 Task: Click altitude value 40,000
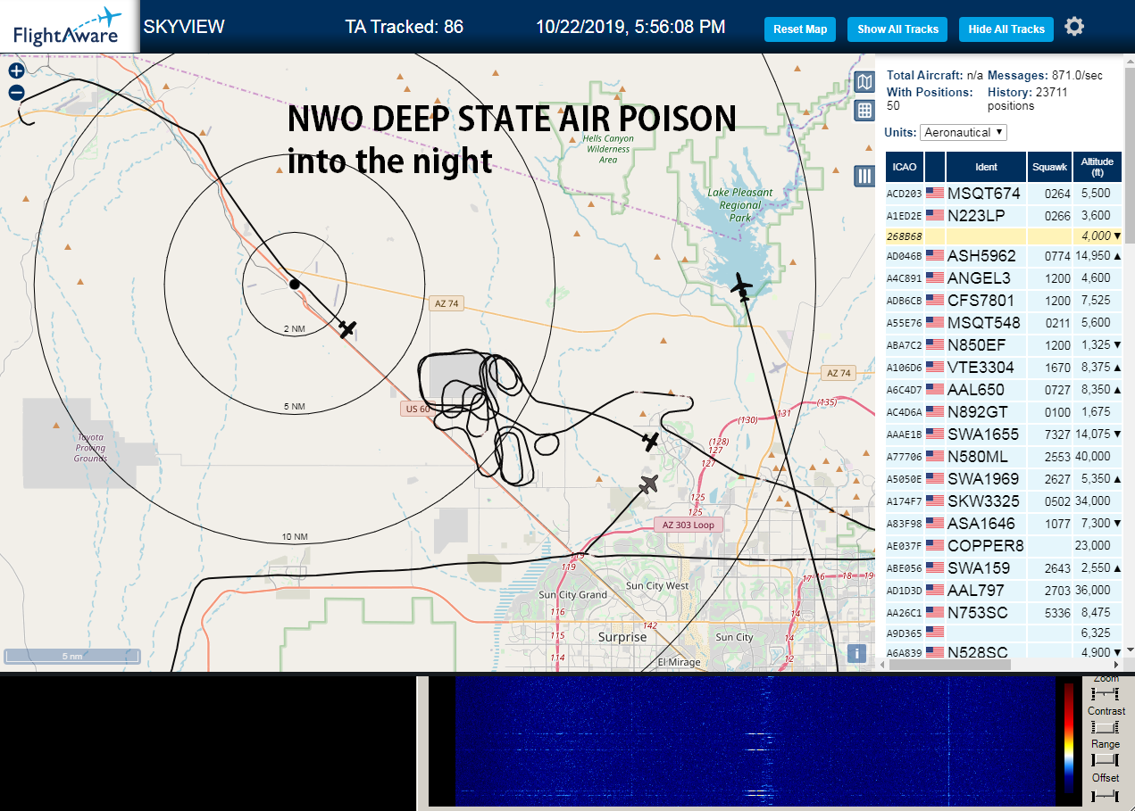pos(1095,457)
